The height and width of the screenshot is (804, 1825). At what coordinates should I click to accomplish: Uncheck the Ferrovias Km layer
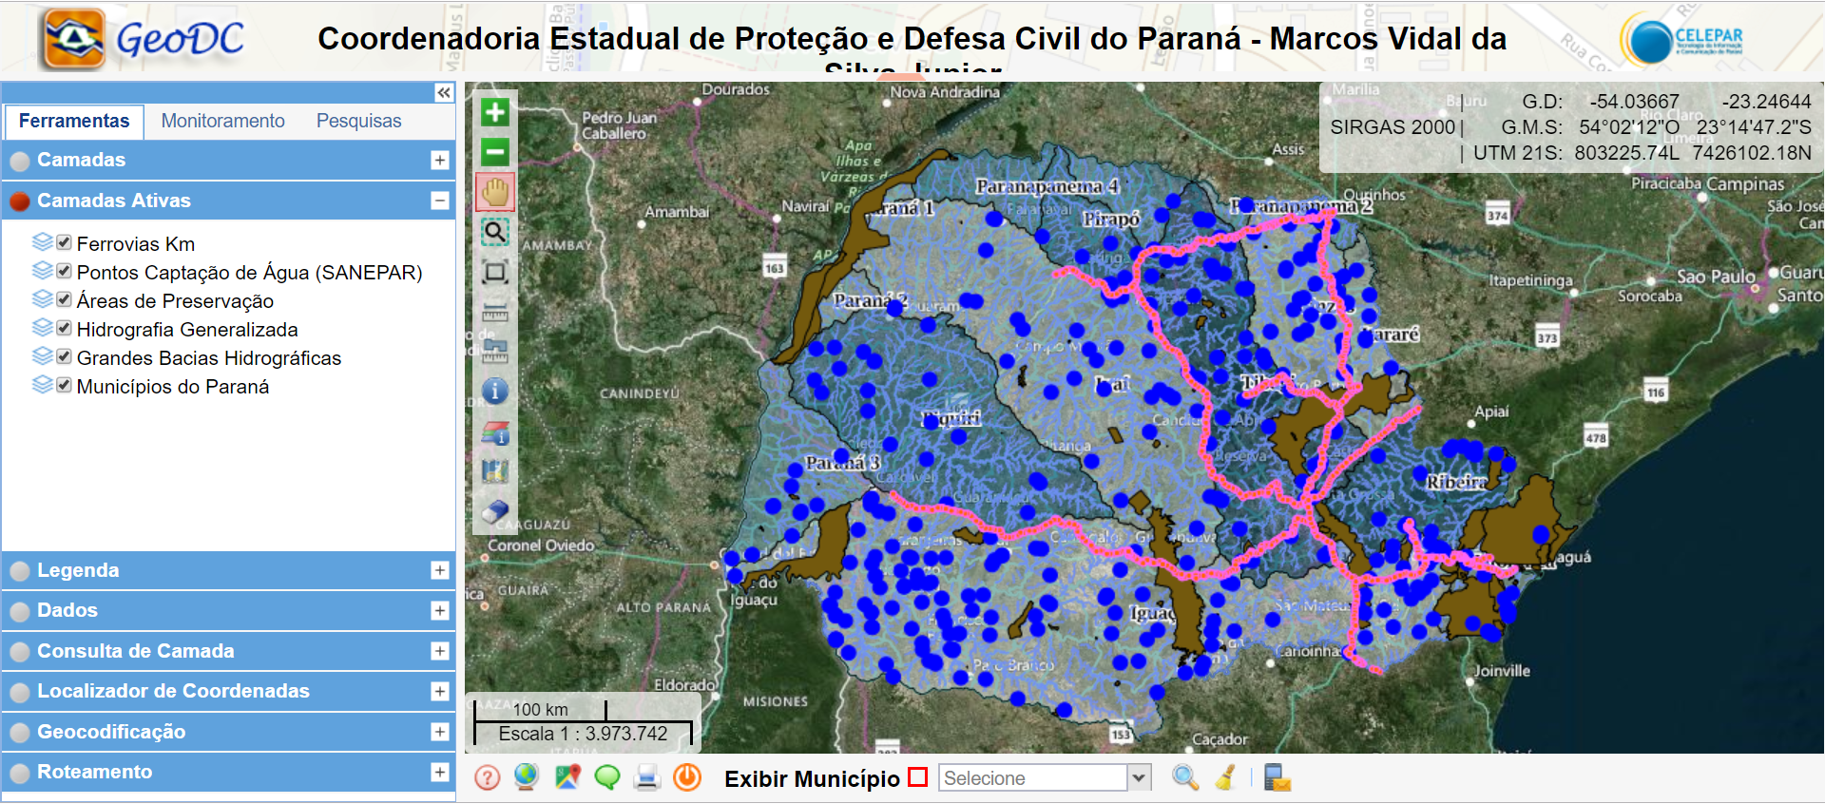64,243
